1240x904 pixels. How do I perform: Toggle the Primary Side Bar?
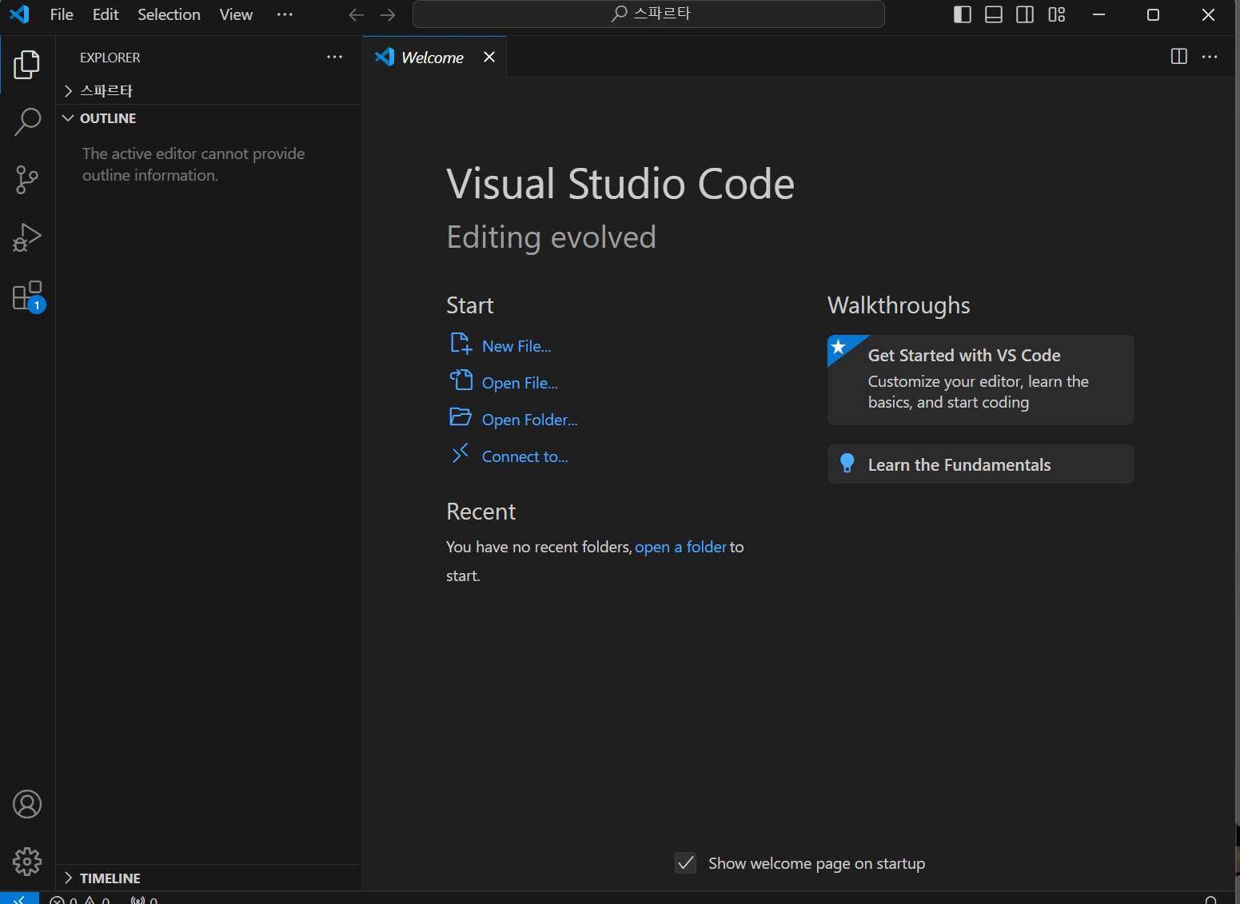tap(963, 14)
